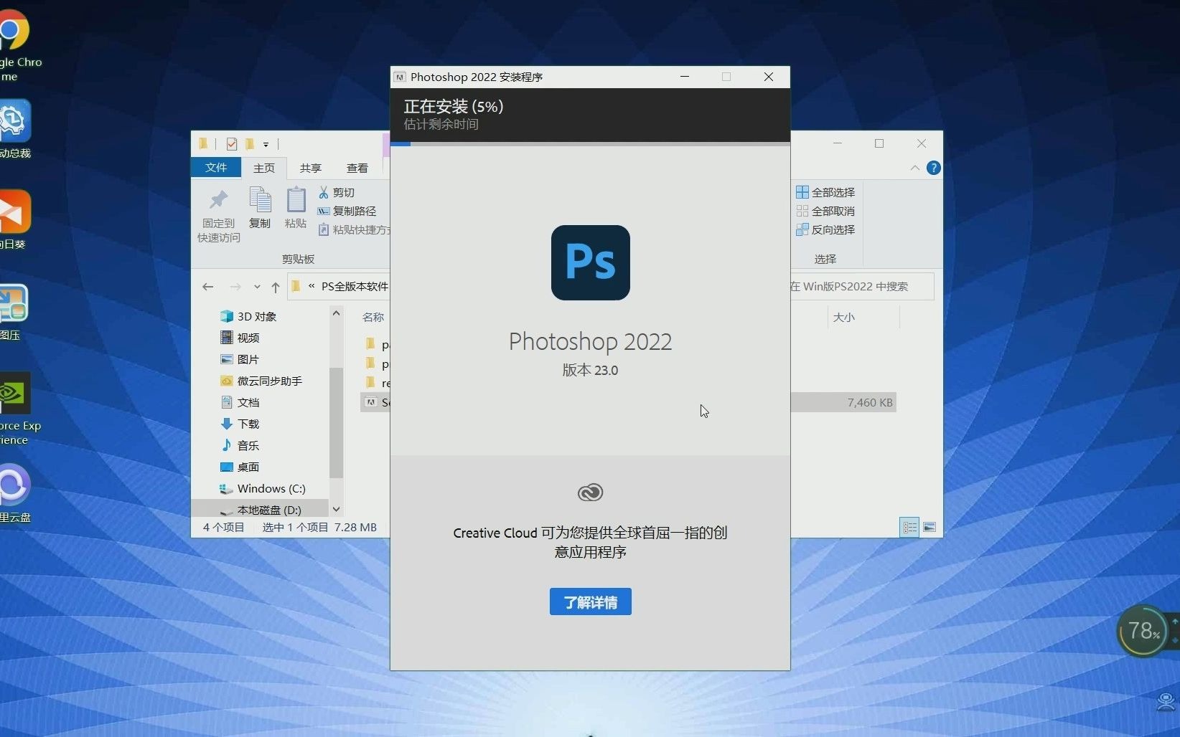Switch to details view icon
Screen dimensions: 1180x737
[x=909, y=527]
